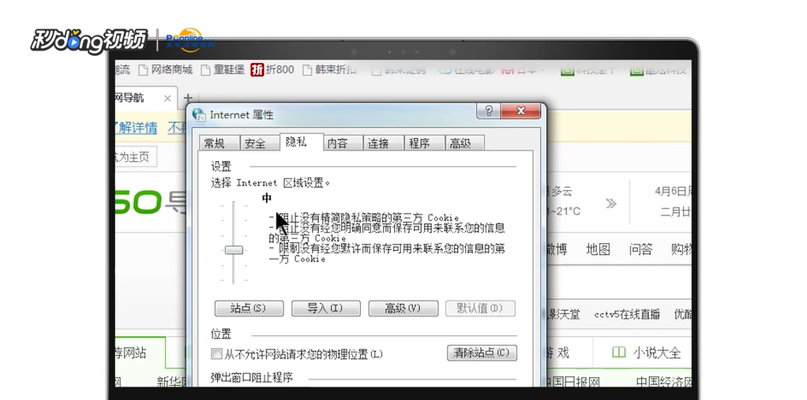Click the 韩束折扣 bookmark label
The image size is (807, 400).
[336, 69]
